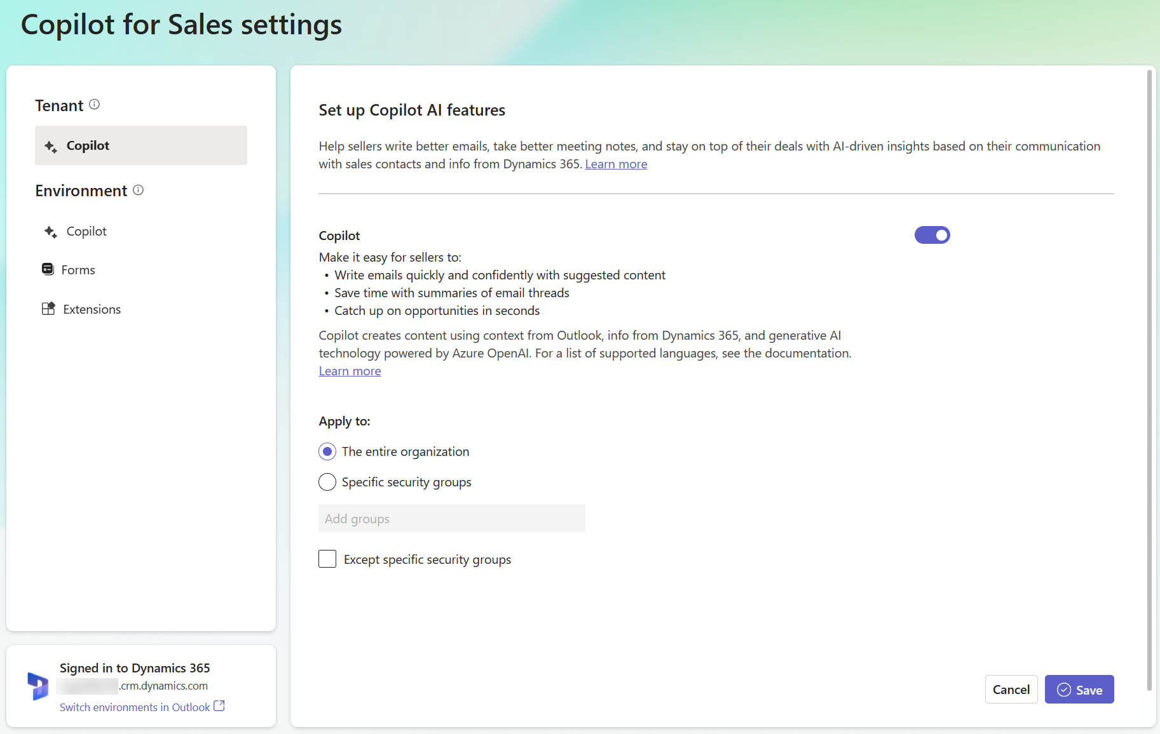Click the Cancel button
The height and width of the screenshot is (734, 1160).
[x=1011, y=690]
